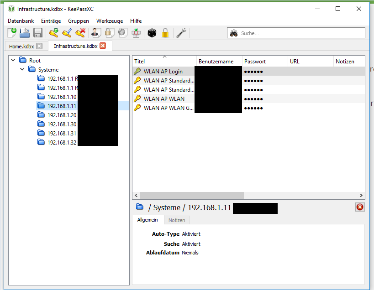
Task: Sort entries by the Passwort column
Action: [256, 61]
